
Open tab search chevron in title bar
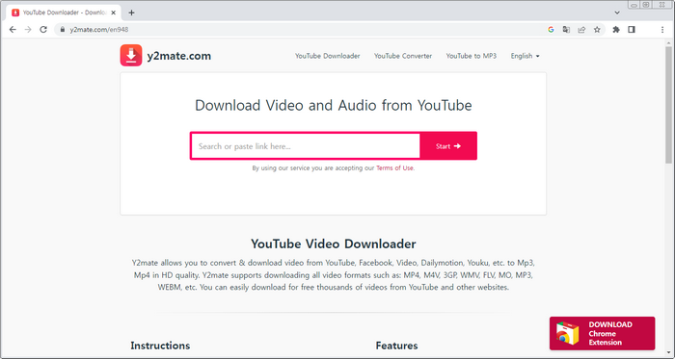point(617,13)
